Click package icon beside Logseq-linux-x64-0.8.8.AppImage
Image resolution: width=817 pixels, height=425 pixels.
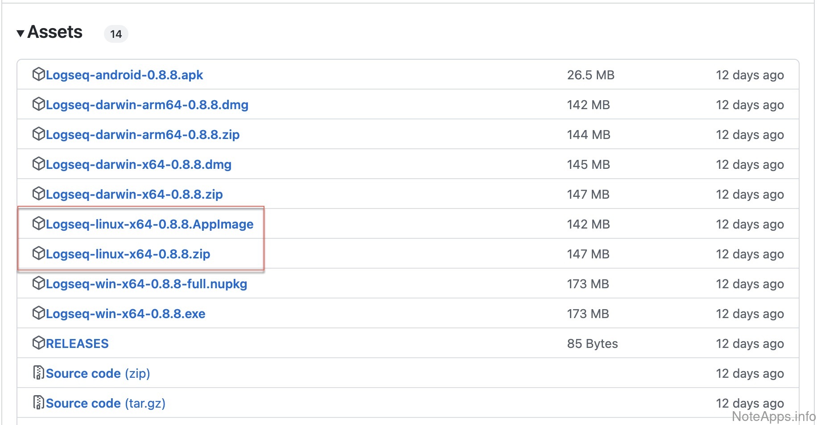click(39, 223)
